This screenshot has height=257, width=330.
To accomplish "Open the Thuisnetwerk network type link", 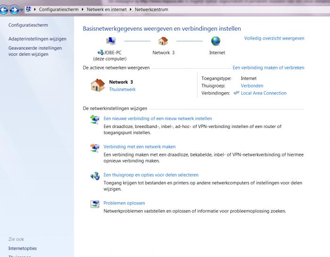I will tap(122, 89).
